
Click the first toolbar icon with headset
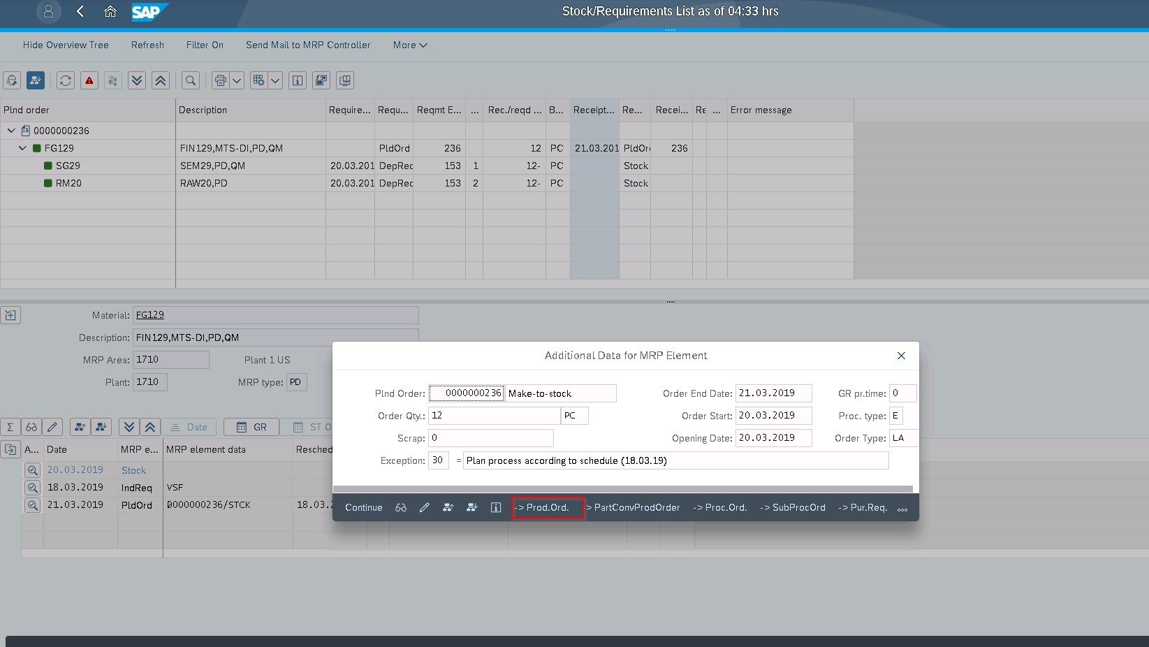point(12,80)
